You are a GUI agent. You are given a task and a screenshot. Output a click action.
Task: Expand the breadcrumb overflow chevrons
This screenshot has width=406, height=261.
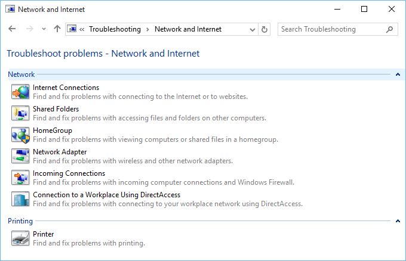click(82, 29)
